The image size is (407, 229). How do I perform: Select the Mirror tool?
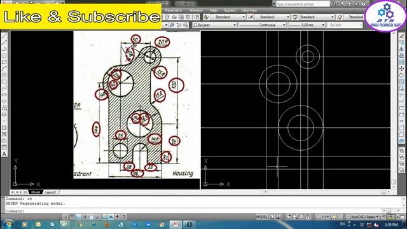401,49
